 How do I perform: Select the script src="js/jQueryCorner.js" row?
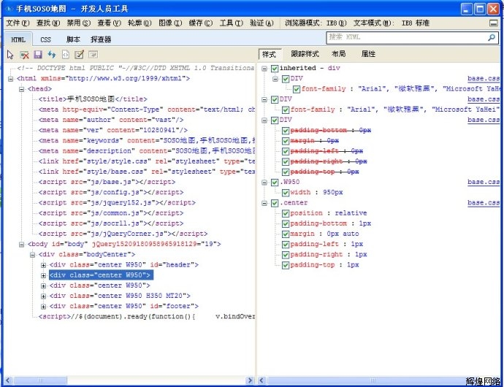123,234
